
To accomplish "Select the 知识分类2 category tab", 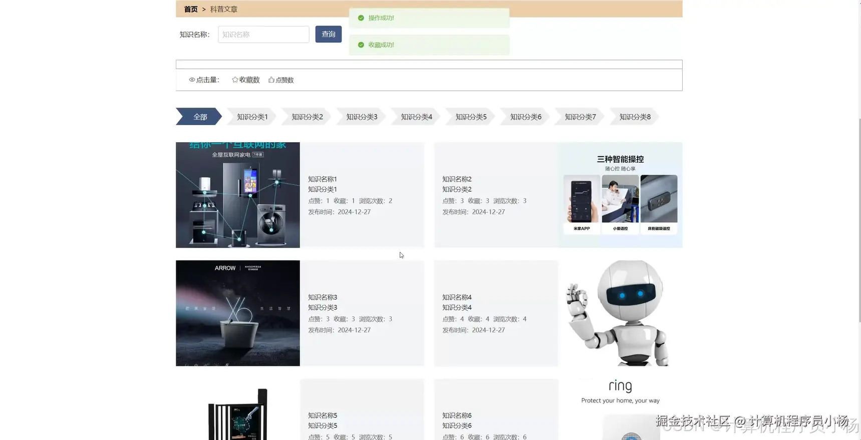I will point(307,117).
